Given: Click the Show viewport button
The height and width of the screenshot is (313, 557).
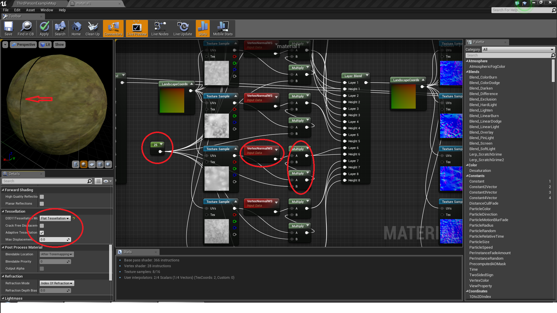Looking at the screenshot, I should 59,45.
